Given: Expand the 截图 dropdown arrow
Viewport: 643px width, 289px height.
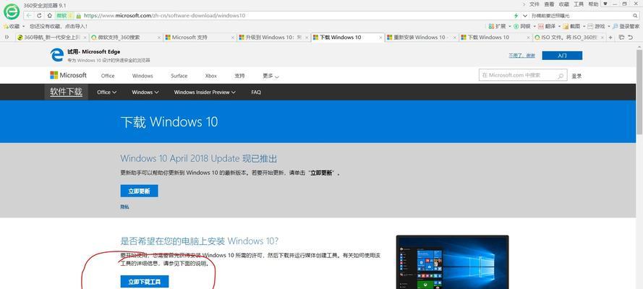Looking at the screenshot, I should coord(584,26).
